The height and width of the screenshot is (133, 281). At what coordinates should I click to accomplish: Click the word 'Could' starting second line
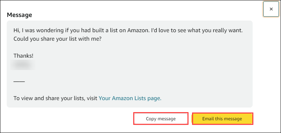(x=20, y=39)
